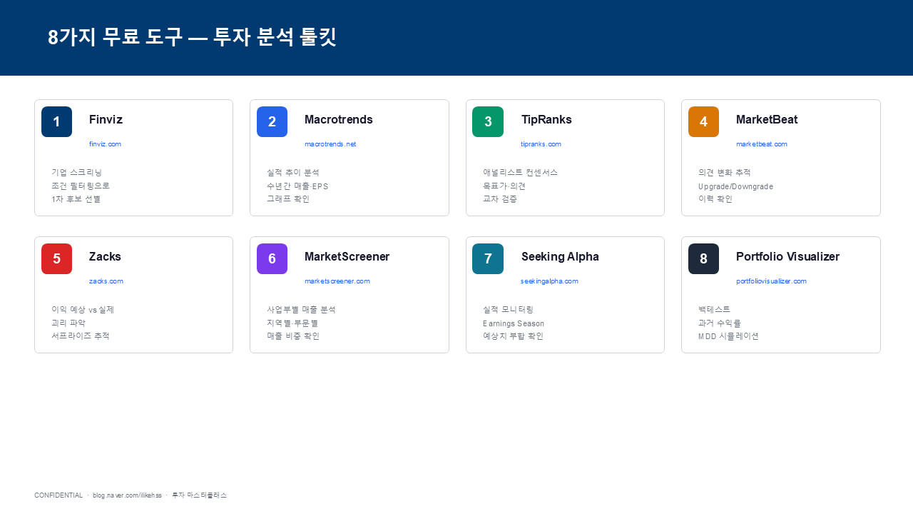Select the MarketBeat card title
Image resolution: width=913 pixels, height=514 pixels.
click(767, 119)
